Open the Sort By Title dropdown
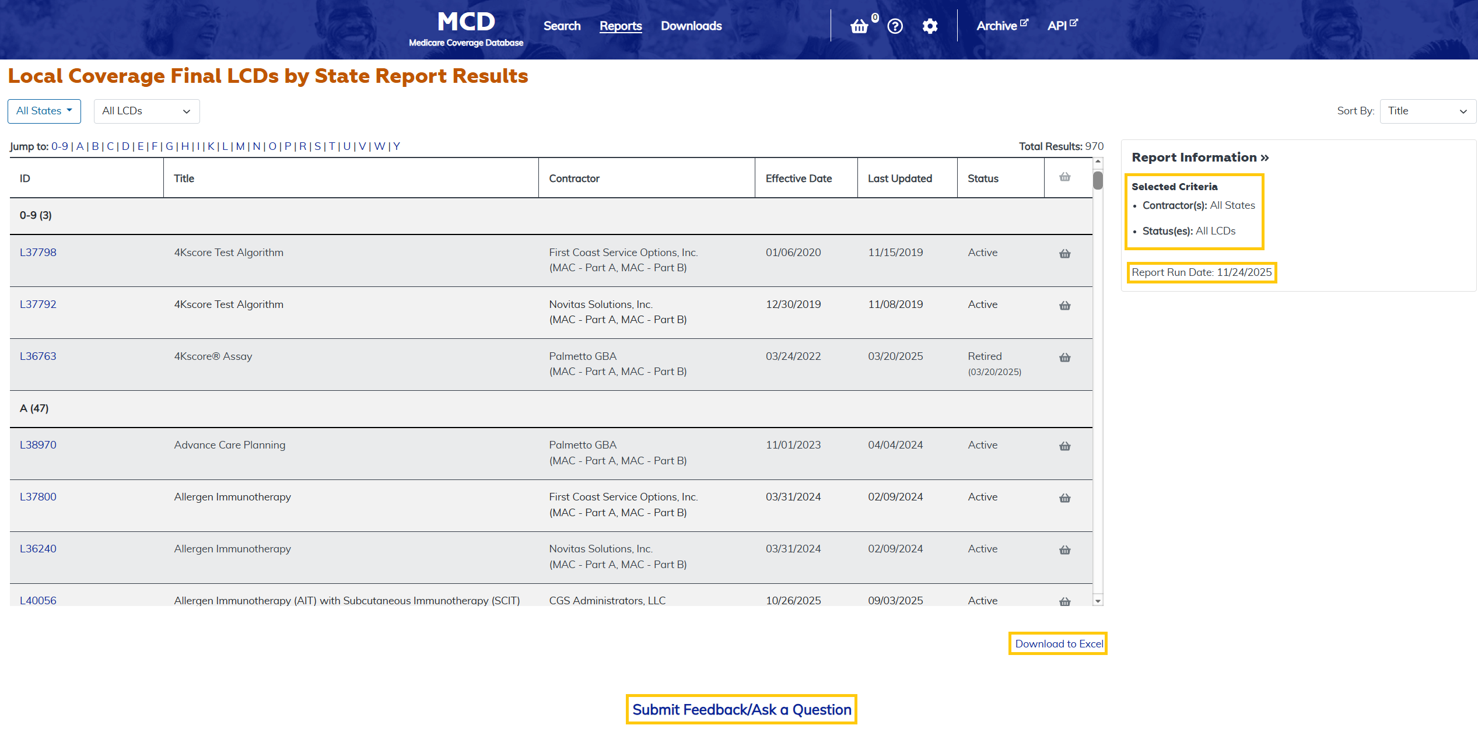 (x=1427, y=111)
